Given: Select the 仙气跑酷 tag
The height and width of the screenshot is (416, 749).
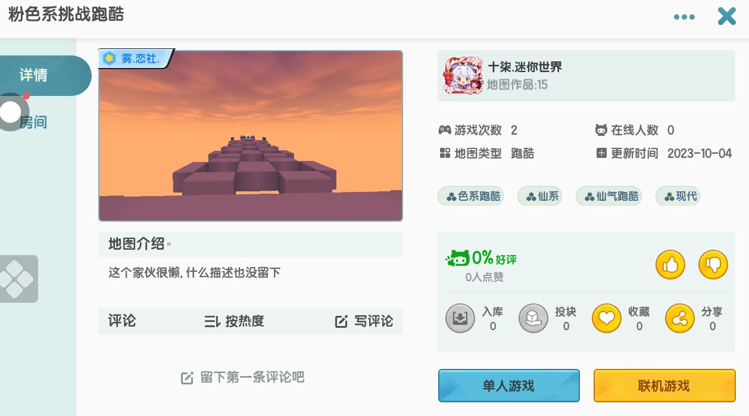Looking at the screenshot, I should pos(608,196).
